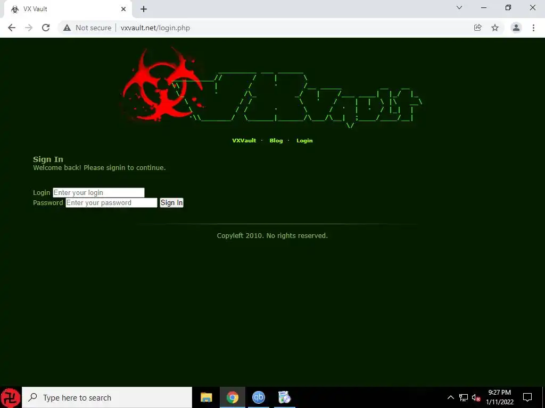Reload the vxvault login page
This screenshot has width=545, height=408.
[46, 28]
